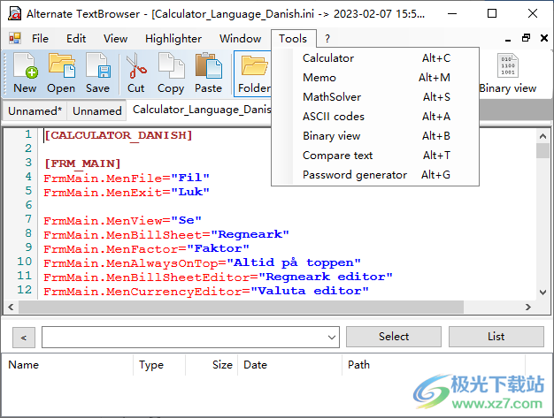Click line FrmMain.MenExit="Luk"
This screenshot has height=418, width=554.
click(127, 192)
